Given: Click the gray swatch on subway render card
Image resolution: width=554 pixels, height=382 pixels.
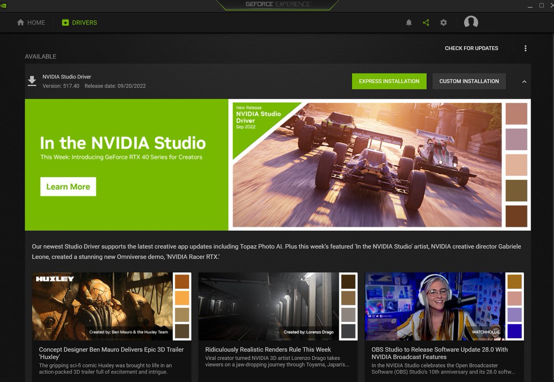Looking at the screenshot, I should pos(348,315).
